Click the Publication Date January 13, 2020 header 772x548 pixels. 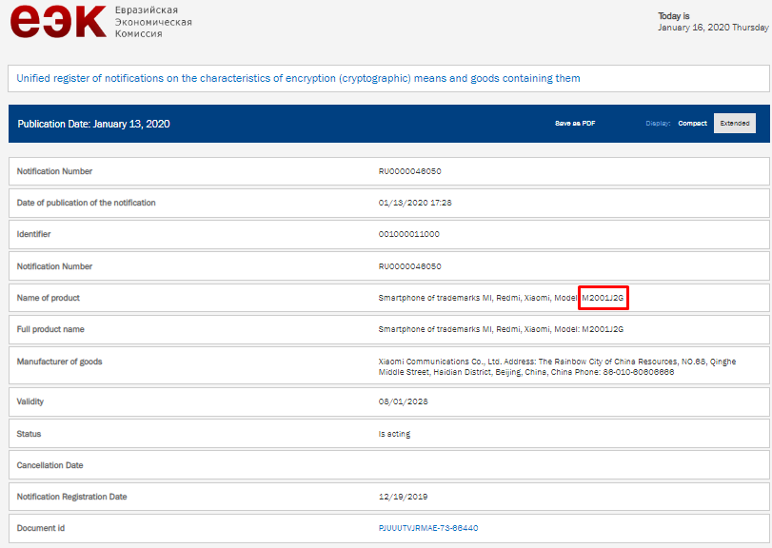(93, 124)
